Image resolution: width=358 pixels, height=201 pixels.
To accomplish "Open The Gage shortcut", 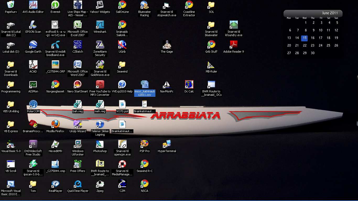I will 167,44.
